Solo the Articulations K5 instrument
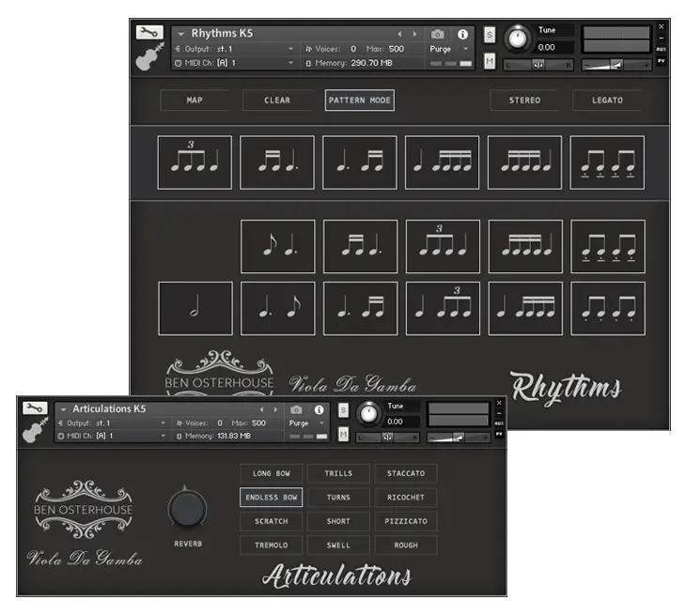Viewport: 686px width, 615px height. pyautogui.click(x=343, y=410)
